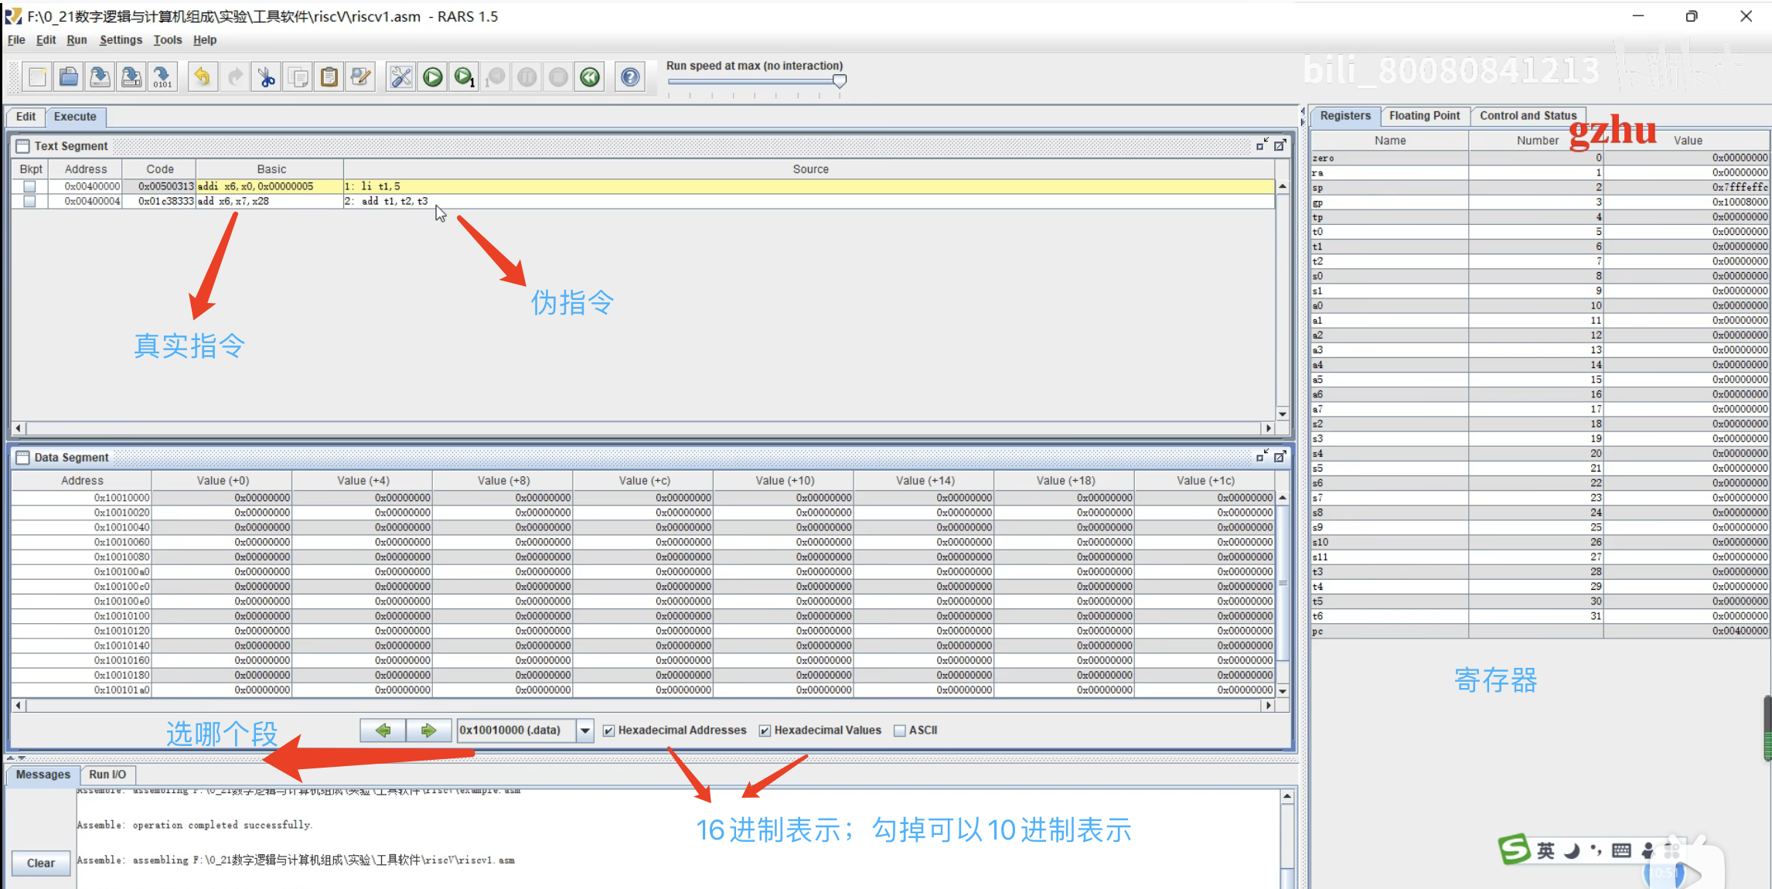Open the 0x10010000 (.data) segment dropdown
This screenshot has width=1772, height=889.
(x=585, y=731)
